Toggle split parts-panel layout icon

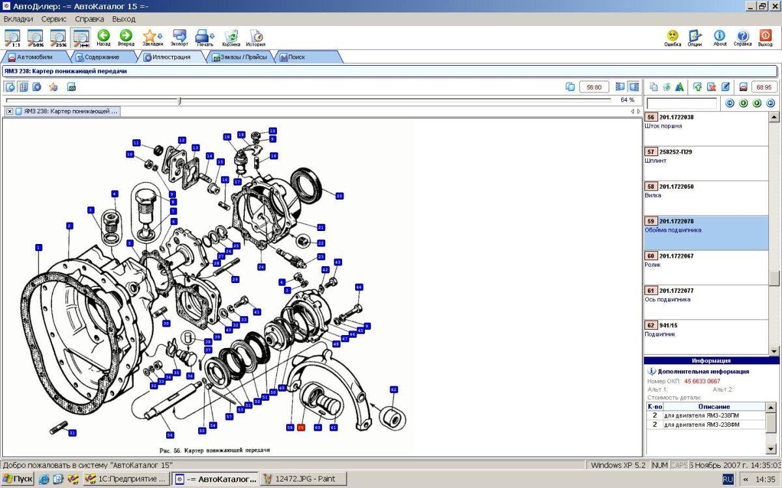click(633, 87)
